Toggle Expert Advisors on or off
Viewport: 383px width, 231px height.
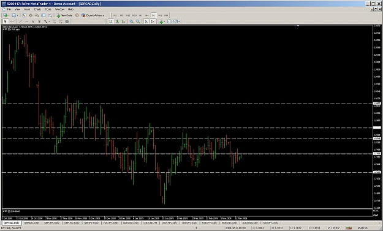93,15
